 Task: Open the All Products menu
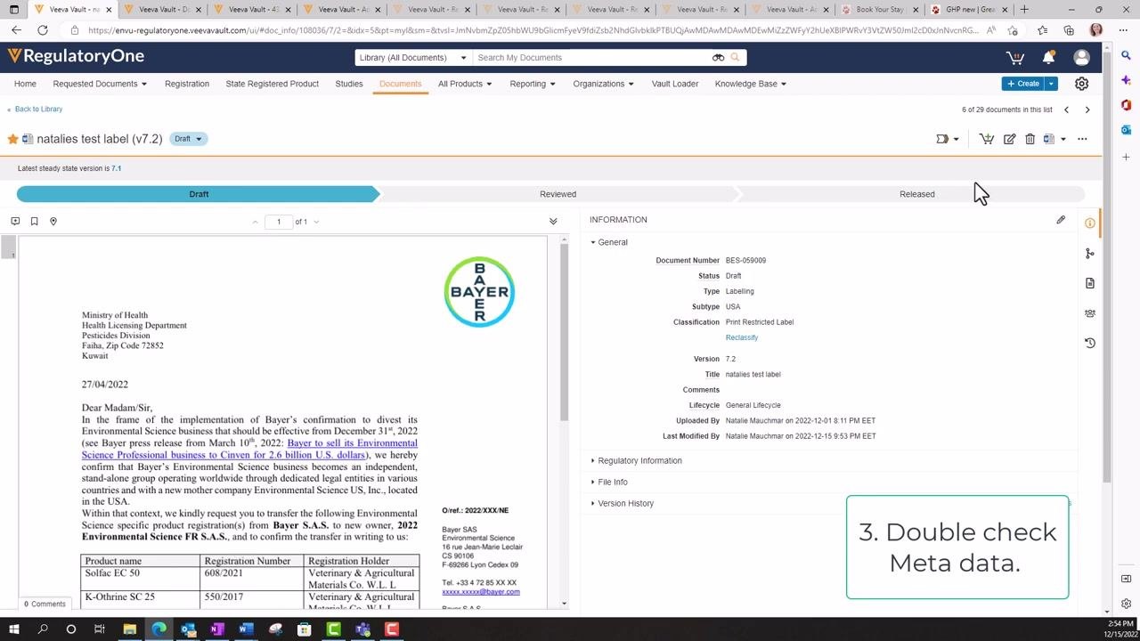(x=465, y=84)
